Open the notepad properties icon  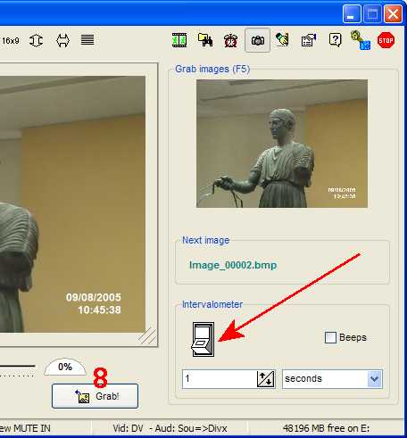[x=309, y=40]
